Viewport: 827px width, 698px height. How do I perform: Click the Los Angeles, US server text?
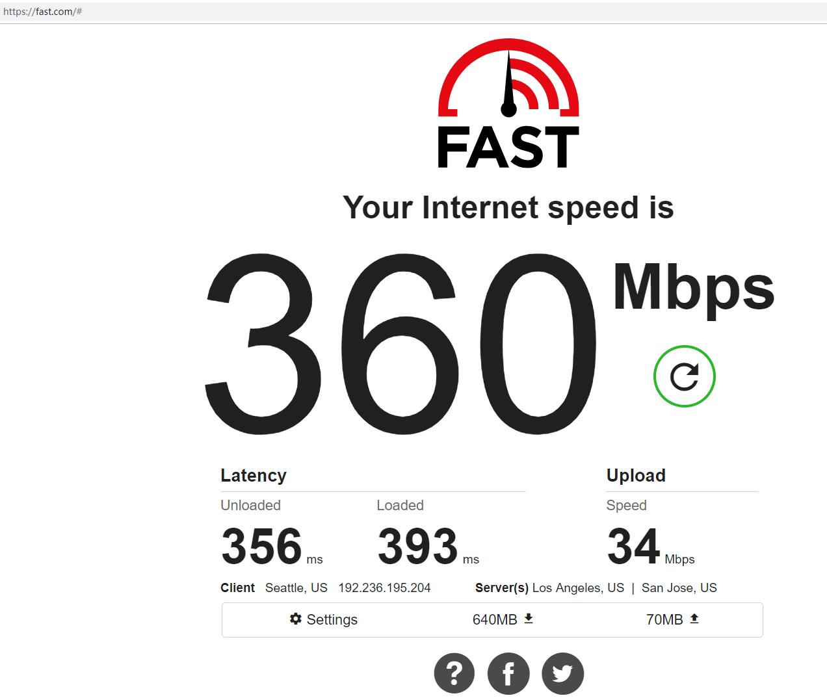coord(578,588)
